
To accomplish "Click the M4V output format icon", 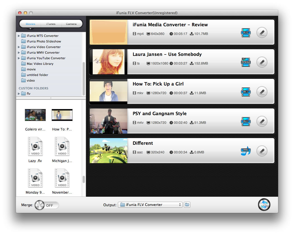I will coord(246,122).
